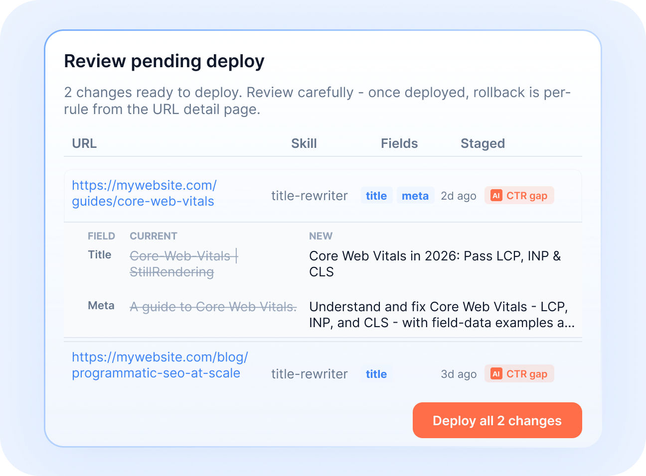The height and width of the screenshot is (476, 646).
Task: Click the struck-through current title 'Core Web Vitals | StillRendering'
Action: click(x=184, y=264)
